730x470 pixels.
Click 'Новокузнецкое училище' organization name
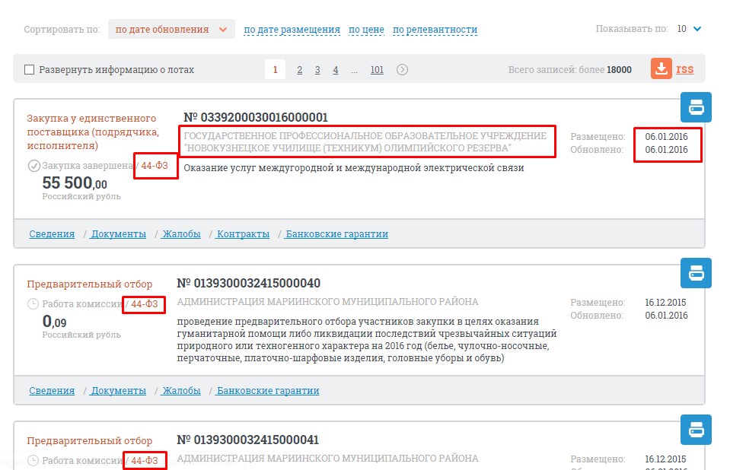(x=365, y=142)
